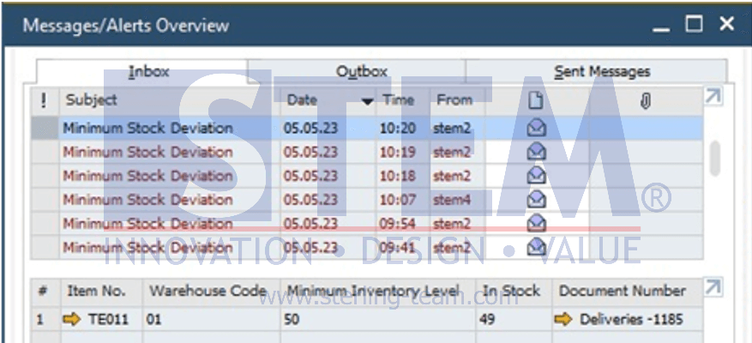Click the Subject column header
Screen dimensions: 752x343
click(170, 100)
